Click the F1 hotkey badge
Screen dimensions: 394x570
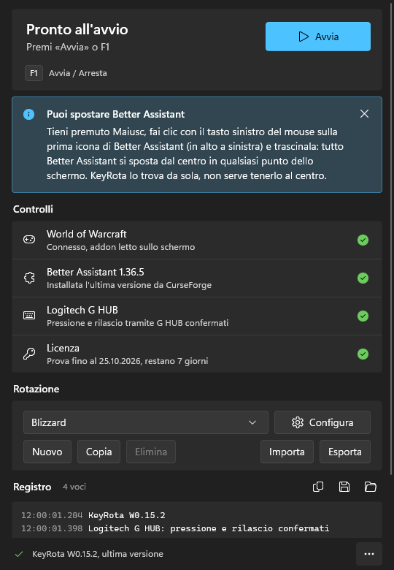(x=34, y=73)
